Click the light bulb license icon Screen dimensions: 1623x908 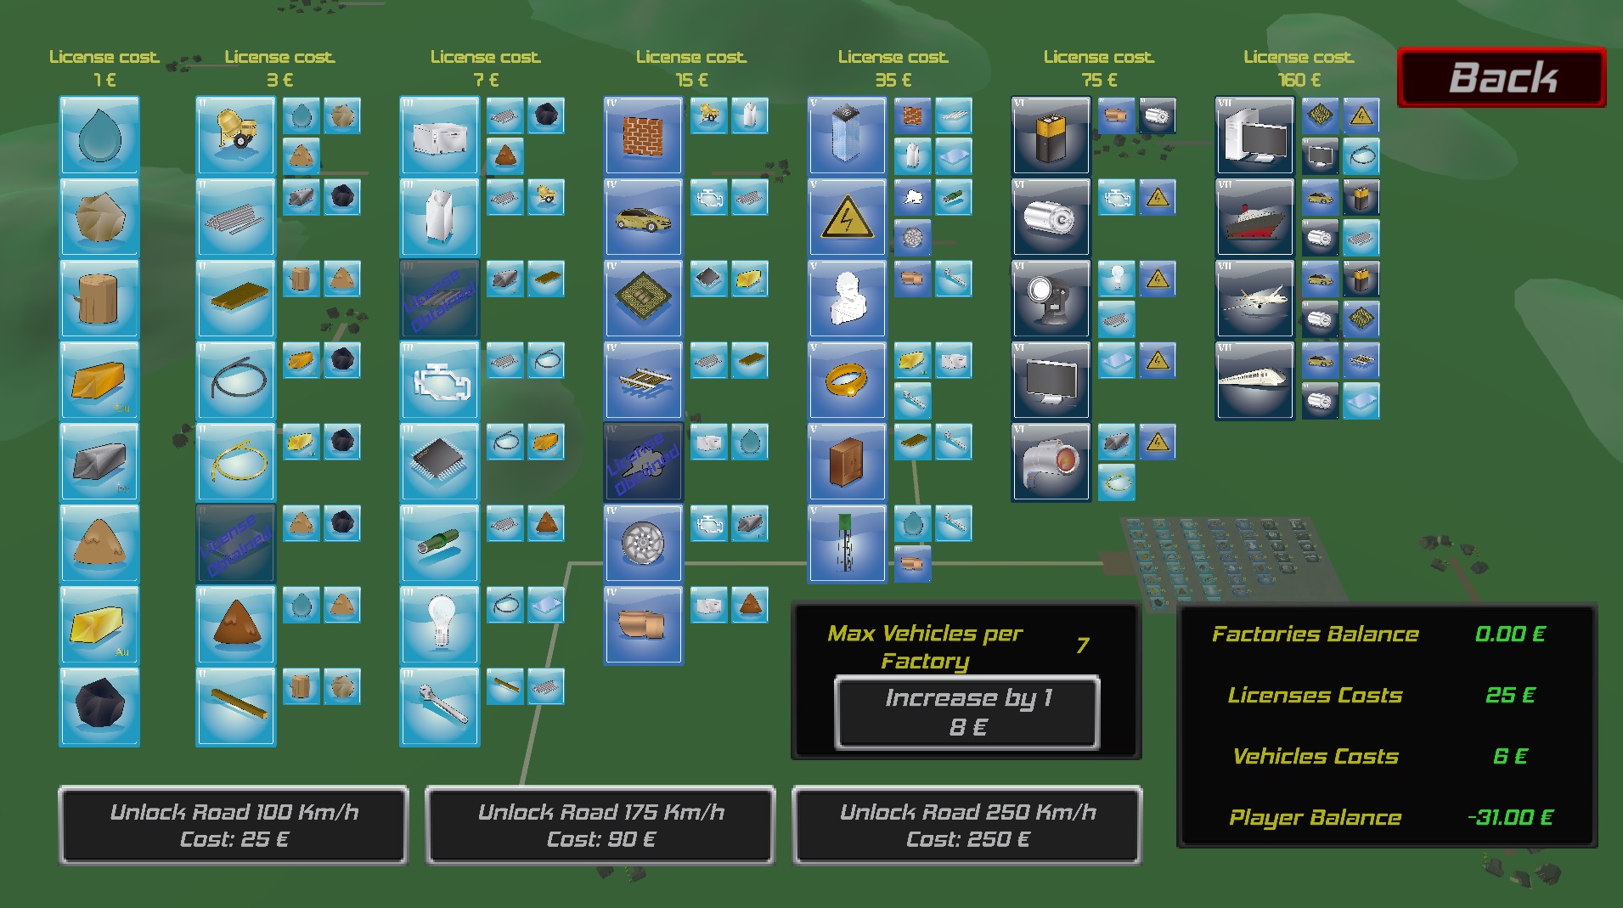click(x=439, y=625)
